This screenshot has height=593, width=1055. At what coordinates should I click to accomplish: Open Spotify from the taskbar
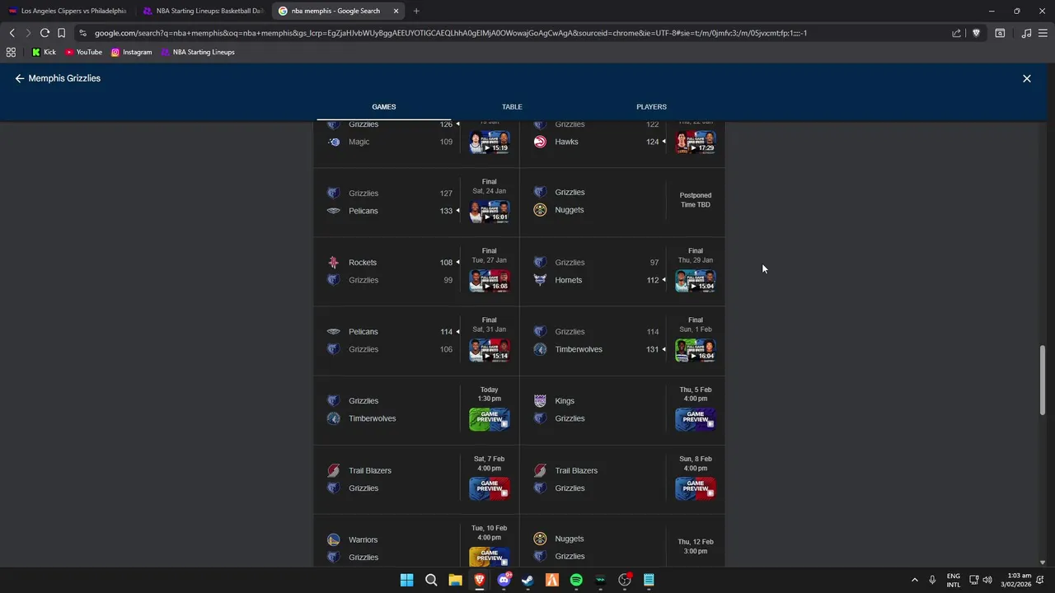pyautogui.click(x=576, y=580)
